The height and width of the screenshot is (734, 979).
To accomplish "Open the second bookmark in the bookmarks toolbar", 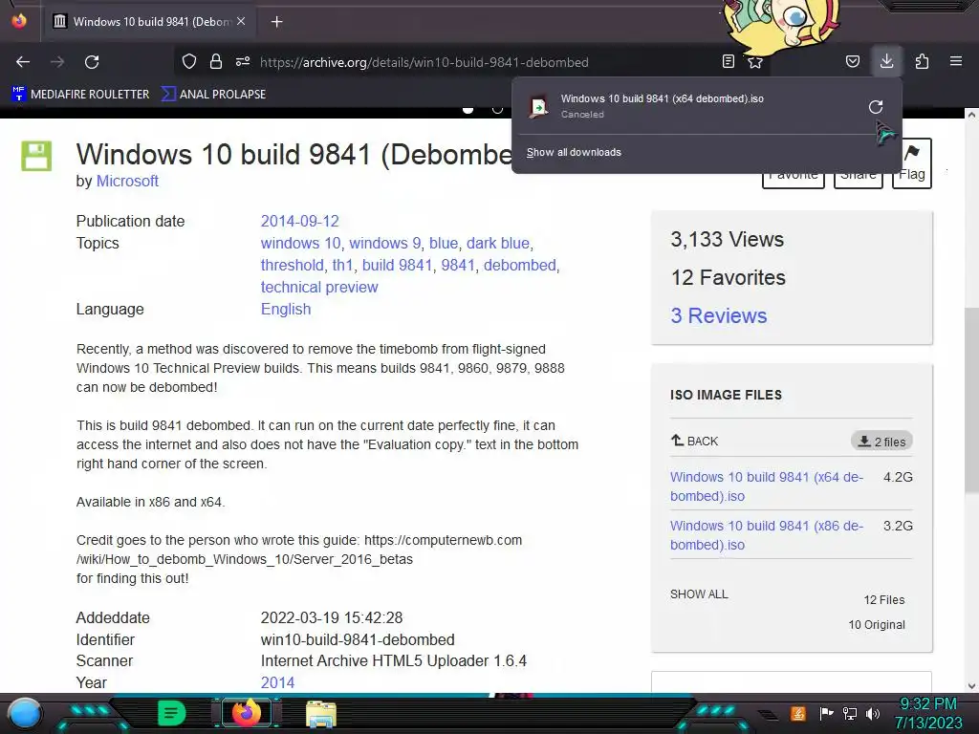I will point(213,95).
